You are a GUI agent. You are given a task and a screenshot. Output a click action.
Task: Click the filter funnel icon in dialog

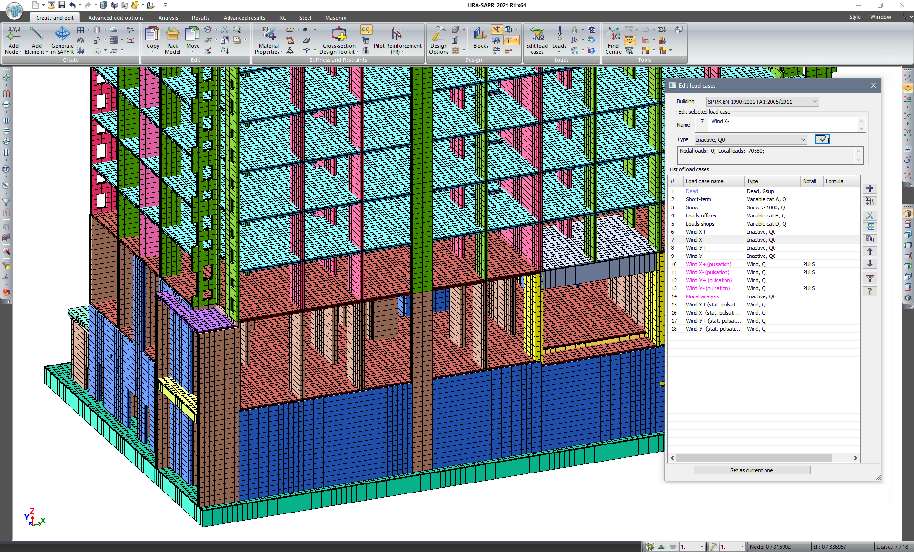click(x=870, y=278)
